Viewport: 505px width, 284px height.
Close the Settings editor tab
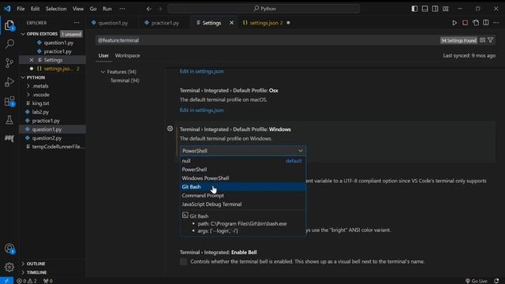pos(231,23)
